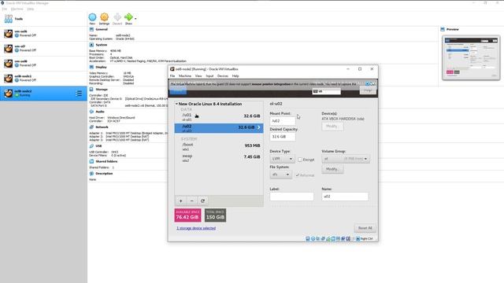The height and width of the screenshot is (283, 504).
Task: Remove selected mount point with minus
Action: pos(192,201)
